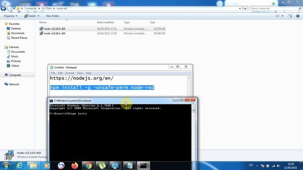Open the view options dropdown arrow
This screenshot has height=170, width=303.
pos(282,16)
